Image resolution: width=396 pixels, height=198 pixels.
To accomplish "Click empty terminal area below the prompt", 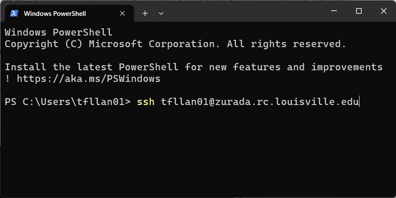I will point(197,154).
